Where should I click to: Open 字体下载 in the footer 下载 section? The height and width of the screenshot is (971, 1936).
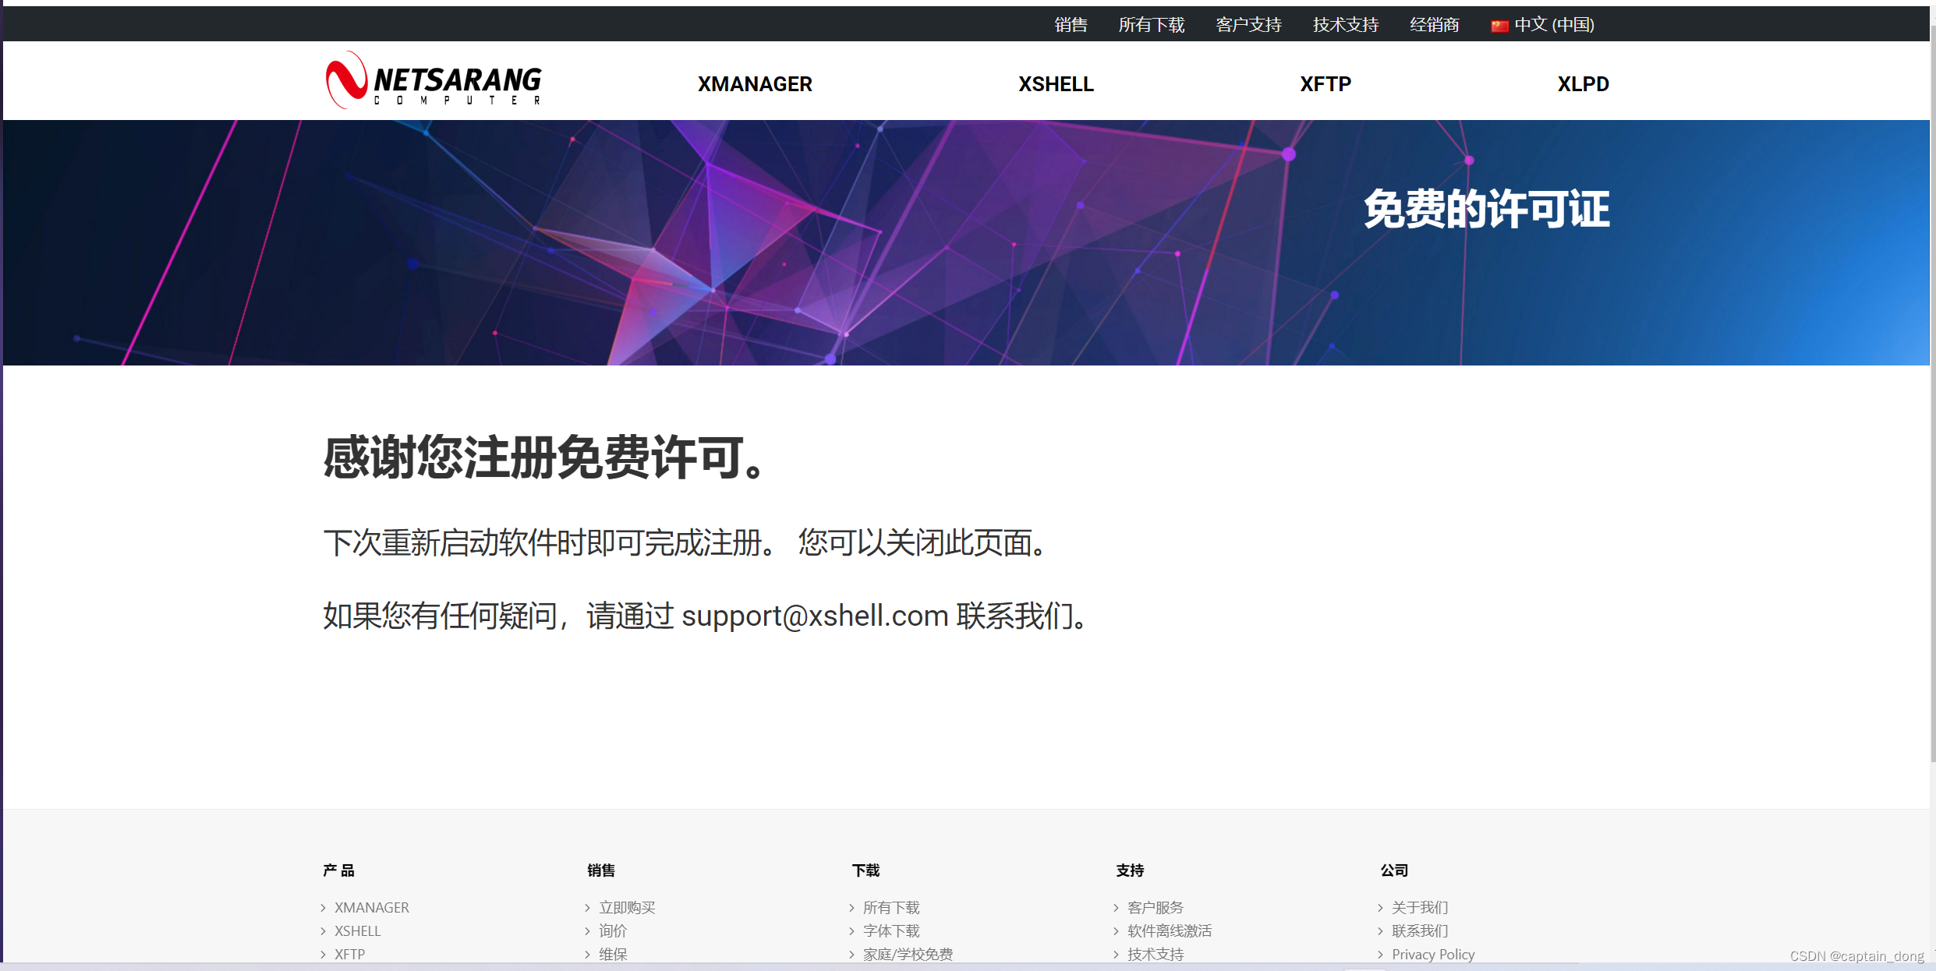coord(892,930)
